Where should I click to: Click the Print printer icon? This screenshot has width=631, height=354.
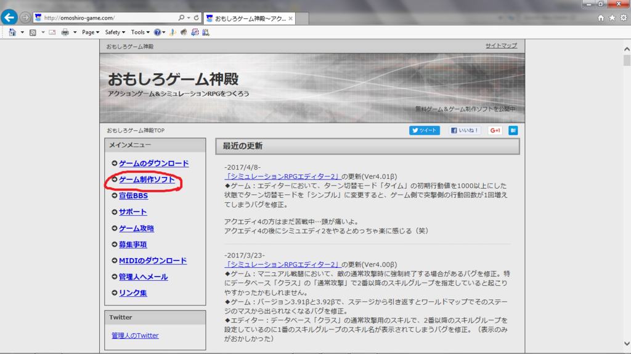(x=65, y=32)
